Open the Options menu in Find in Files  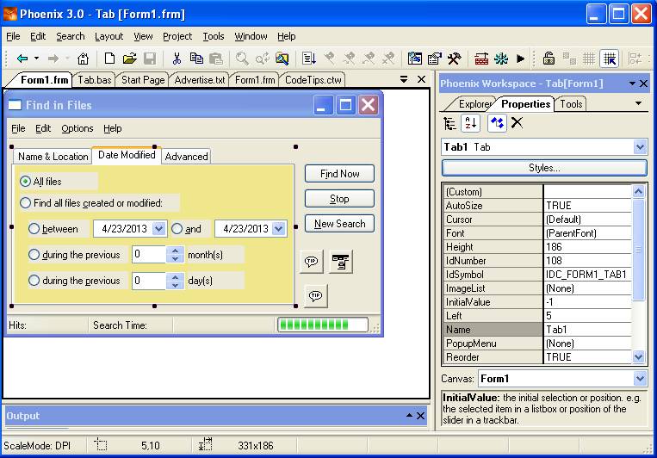77,128
